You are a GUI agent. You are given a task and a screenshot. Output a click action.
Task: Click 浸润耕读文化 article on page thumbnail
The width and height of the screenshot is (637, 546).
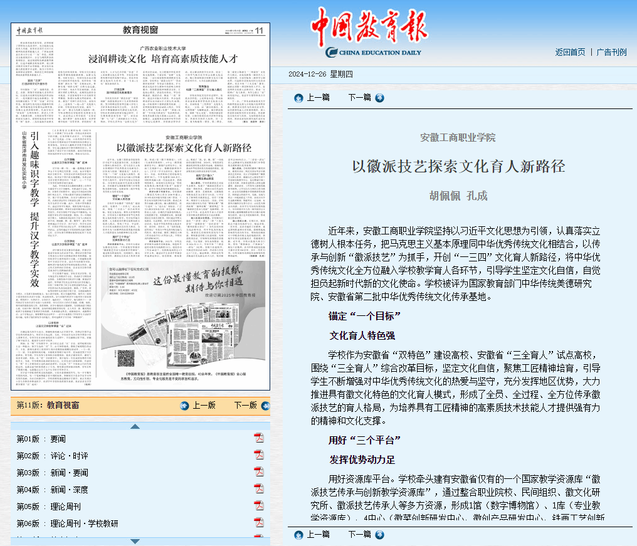click(163, 59)
